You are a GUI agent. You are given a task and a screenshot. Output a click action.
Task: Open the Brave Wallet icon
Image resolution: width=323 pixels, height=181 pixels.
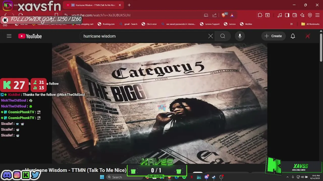(x=295, y=15)
